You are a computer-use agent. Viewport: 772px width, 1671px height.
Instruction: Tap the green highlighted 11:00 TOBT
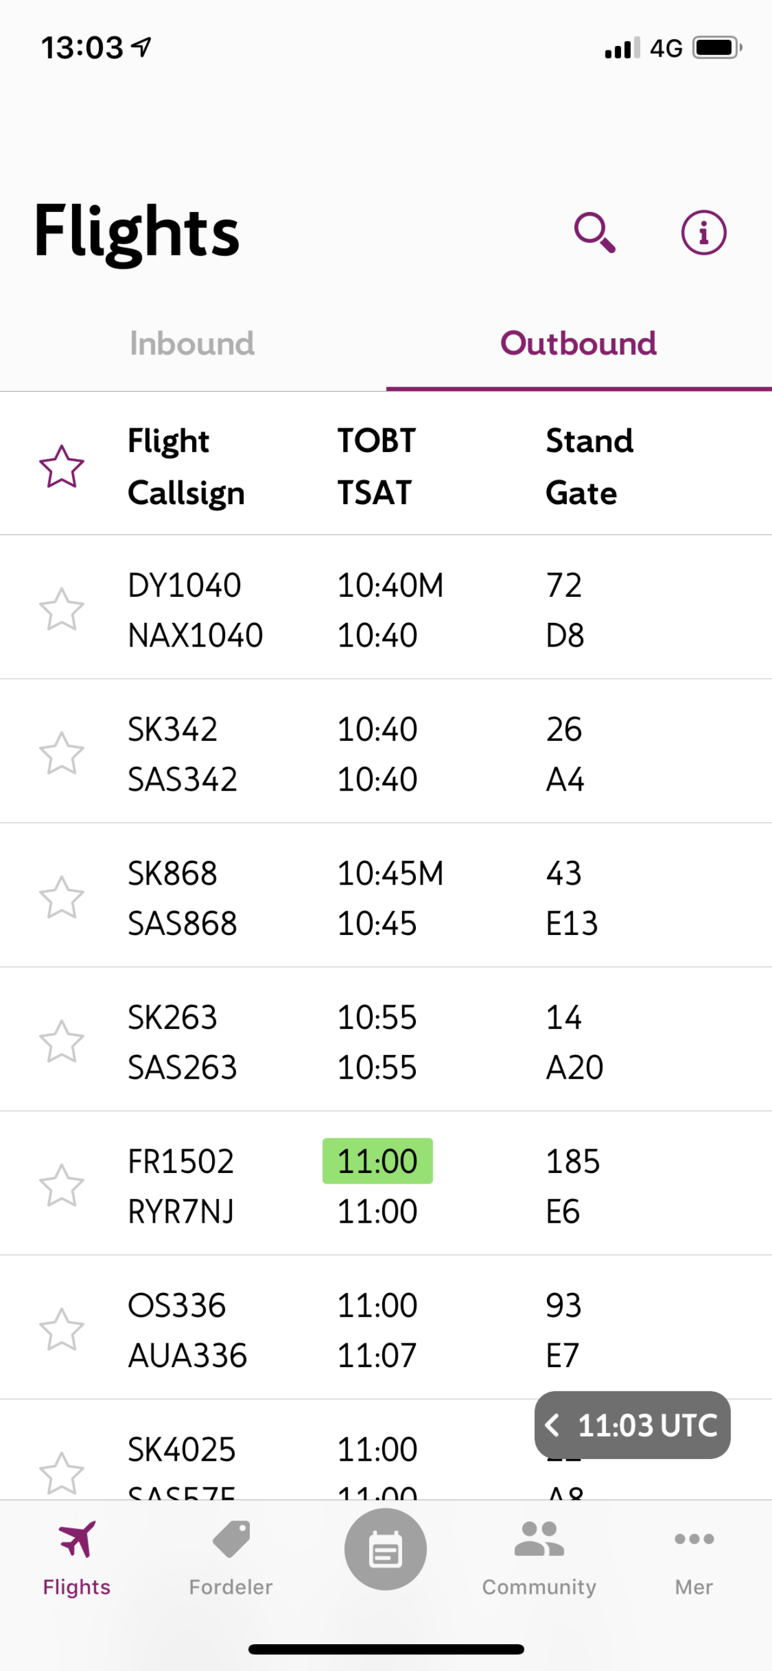point(377,1161)
